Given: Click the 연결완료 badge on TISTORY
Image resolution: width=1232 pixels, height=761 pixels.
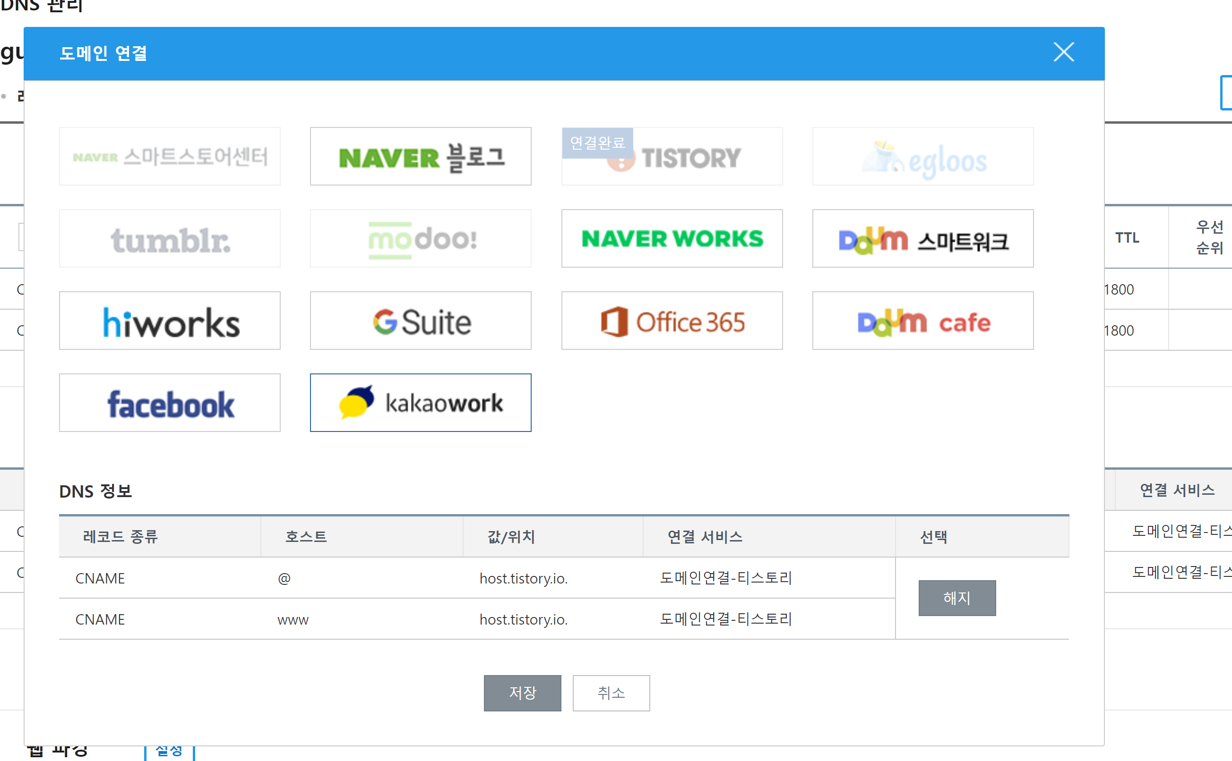Looking at the screenshot, I should pyautogui.click(x=597, y=143).
